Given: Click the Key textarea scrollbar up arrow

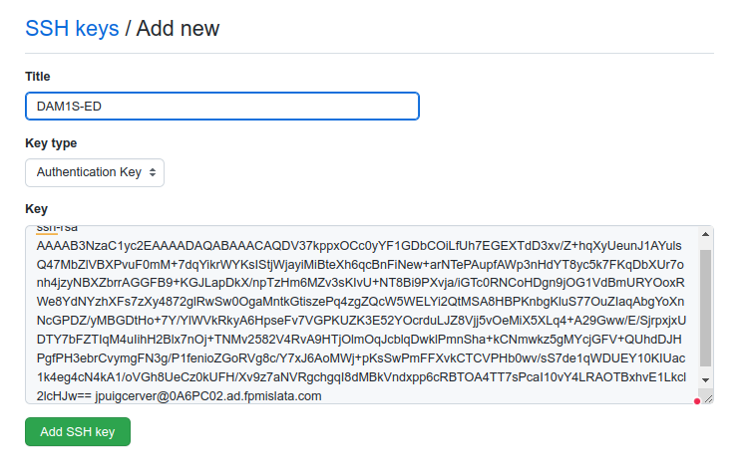Looking at the screenshot, I should click(x=705, y=234).
